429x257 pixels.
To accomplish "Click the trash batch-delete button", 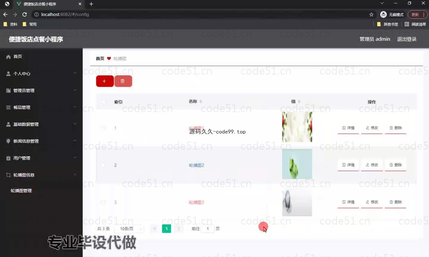I will (x=123, y=81).
